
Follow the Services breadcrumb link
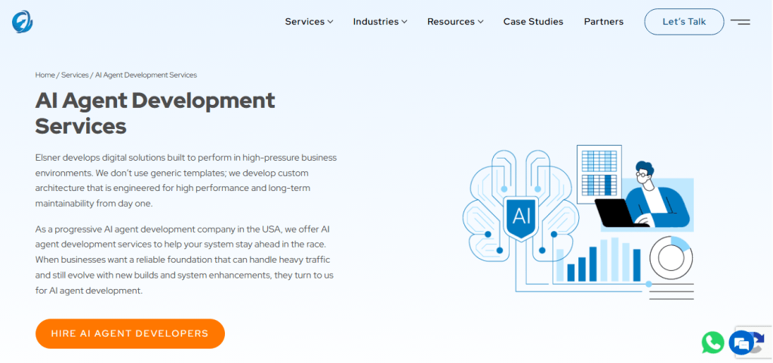point(75,75)
